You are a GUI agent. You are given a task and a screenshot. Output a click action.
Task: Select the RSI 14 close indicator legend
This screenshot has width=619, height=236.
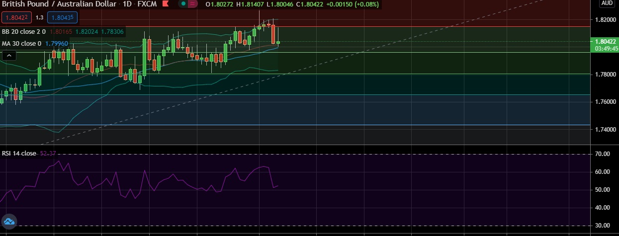coord(19,154)
